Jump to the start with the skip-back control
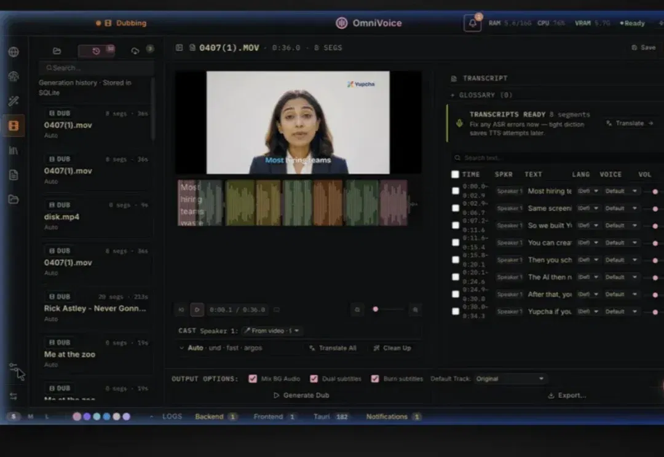Image resolution: width=664 pixels, height=457 pixels. pos(181,310)
